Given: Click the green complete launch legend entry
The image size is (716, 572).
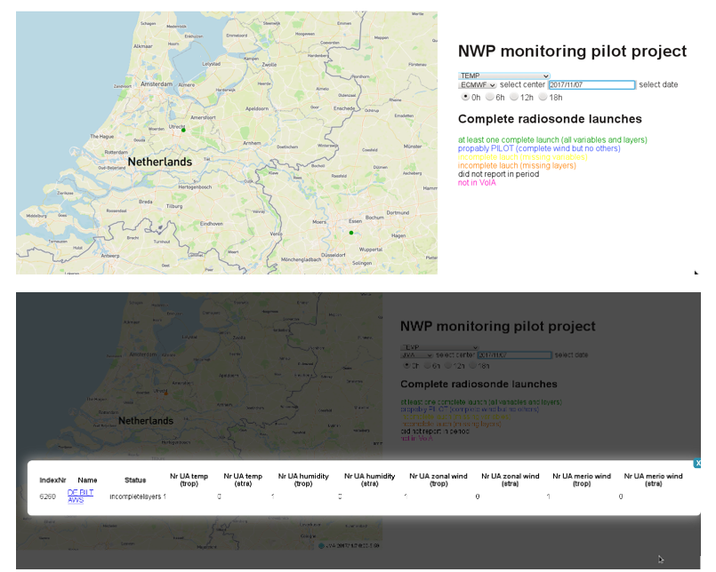Looking at the screenshot, I should click(551, 139).
